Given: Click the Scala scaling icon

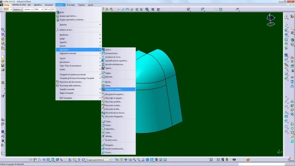Looking at the screenshot, I should 103,133.
